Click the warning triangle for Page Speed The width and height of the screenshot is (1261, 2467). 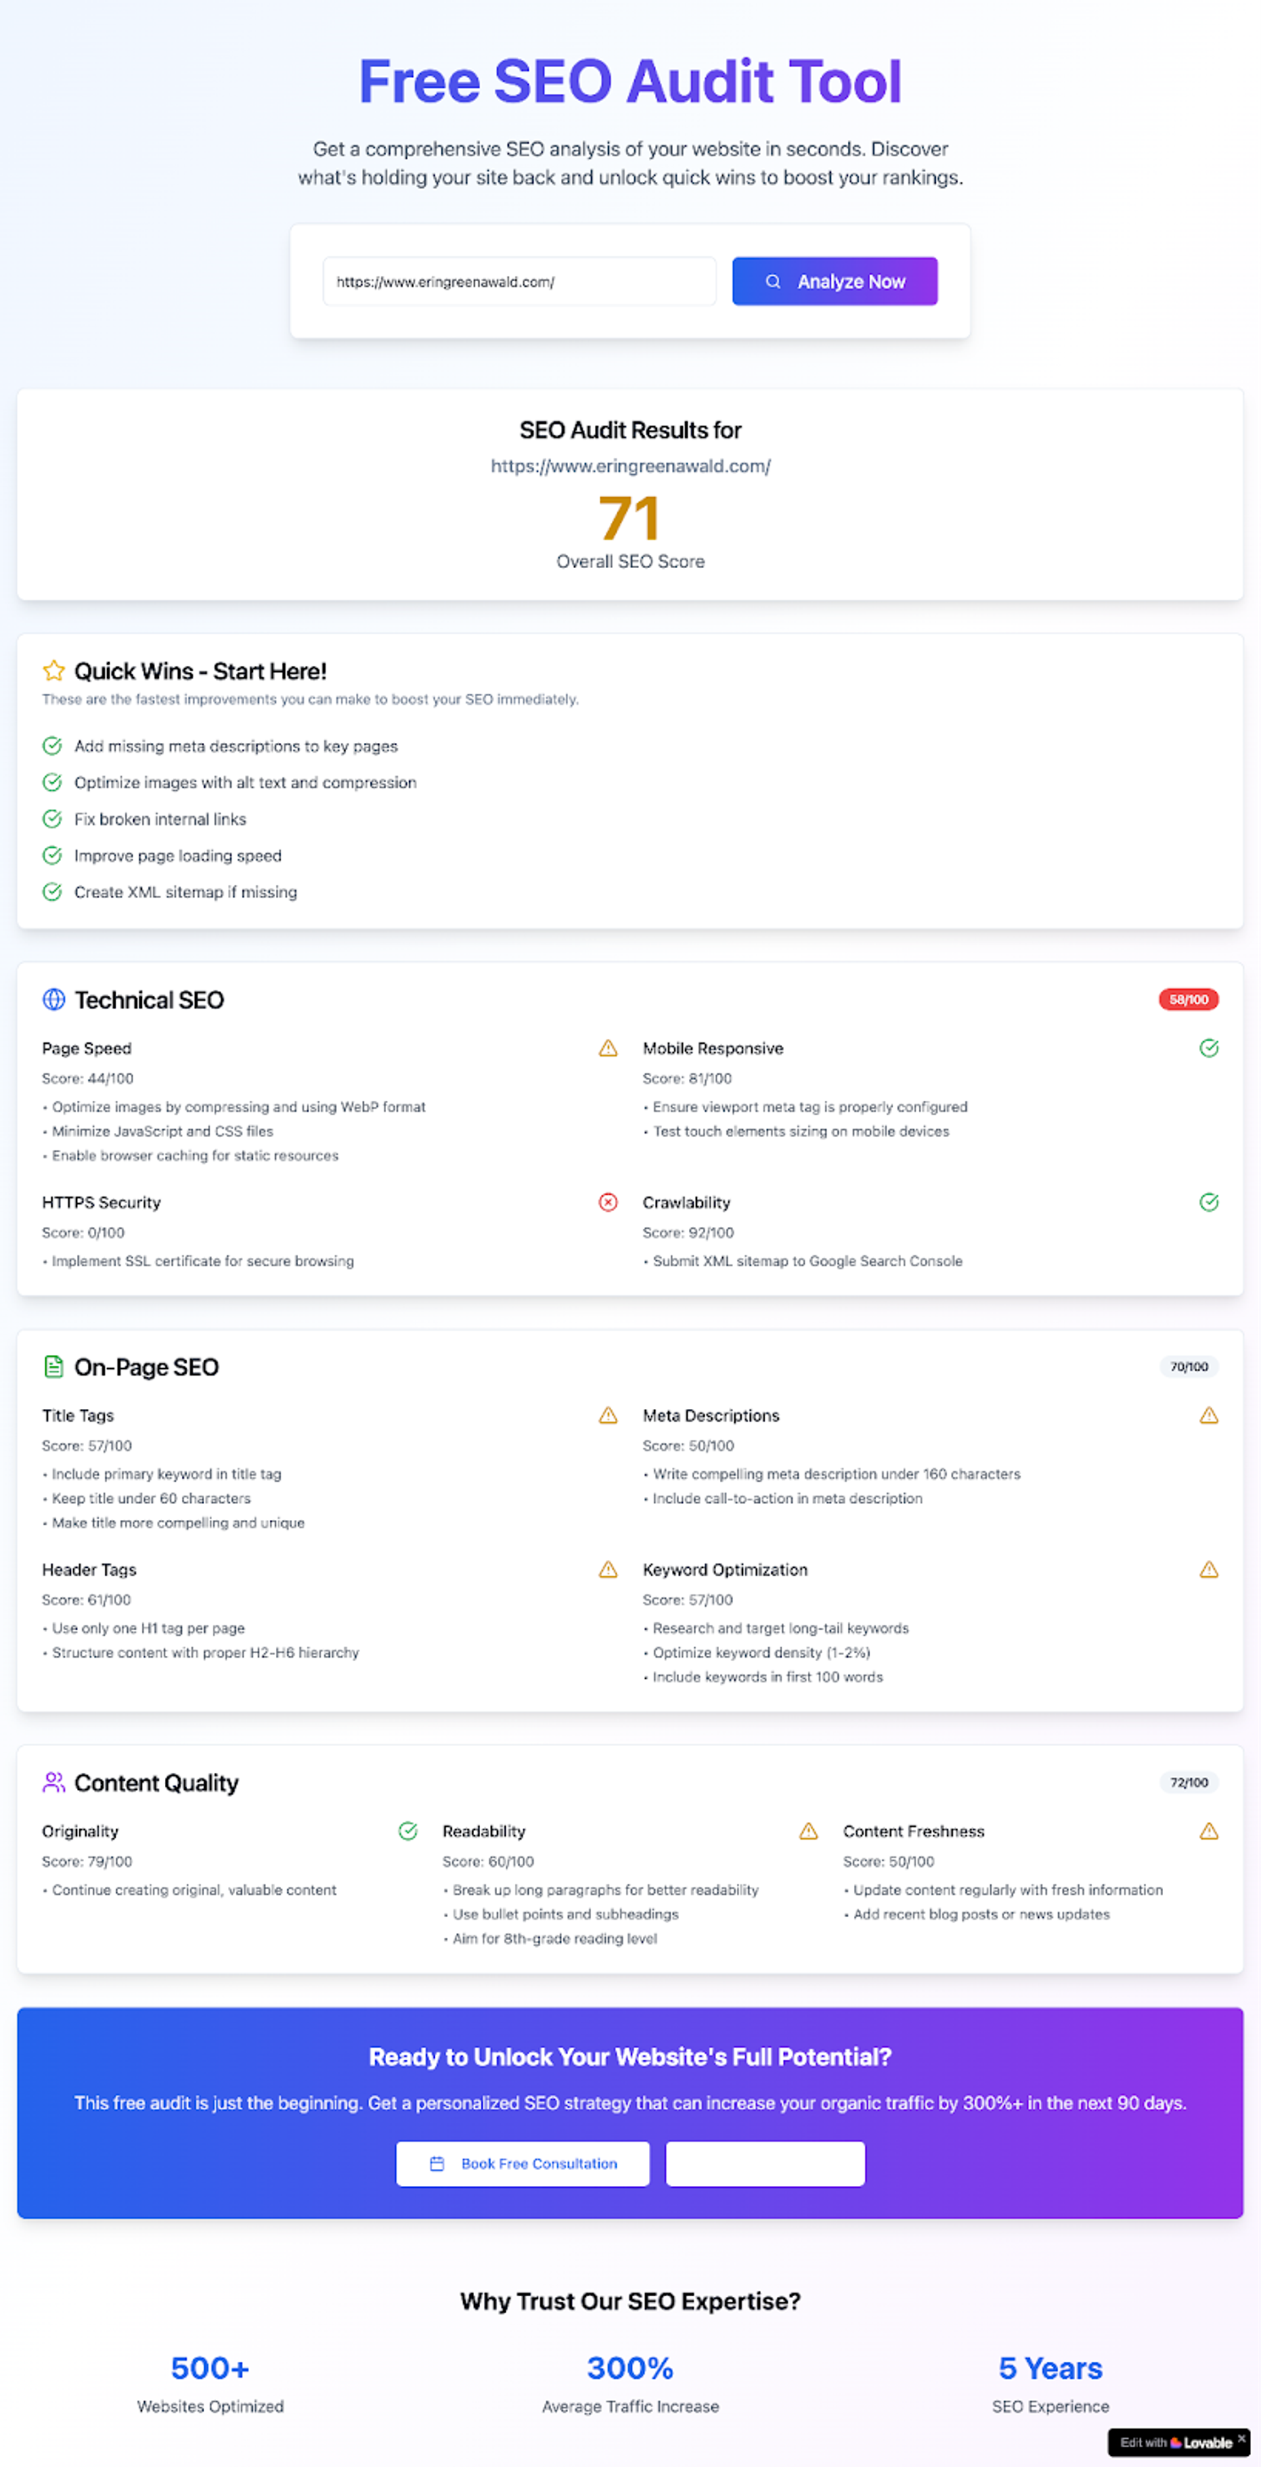click(608, 1049)
